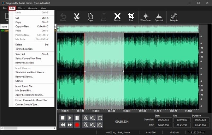Click the horizontal zoom out magnifier icon
This screenshot has height=135, width=212.
tap(86, 125)
